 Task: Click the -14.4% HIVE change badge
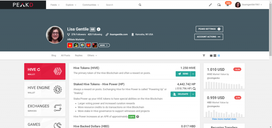click(237, 69)
